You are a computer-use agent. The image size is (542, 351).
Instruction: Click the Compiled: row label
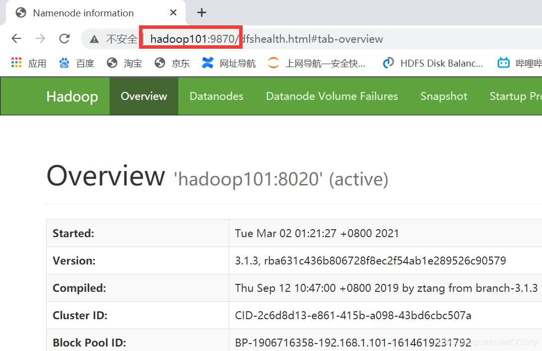click(79, 288)
